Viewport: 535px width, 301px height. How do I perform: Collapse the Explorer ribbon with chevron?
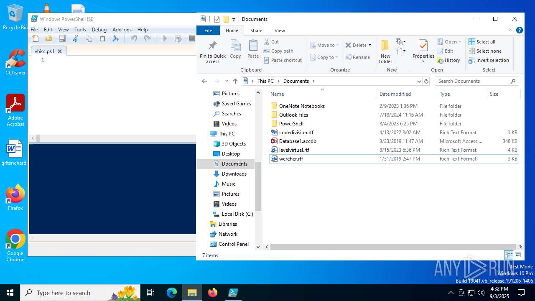click(510, 30)
